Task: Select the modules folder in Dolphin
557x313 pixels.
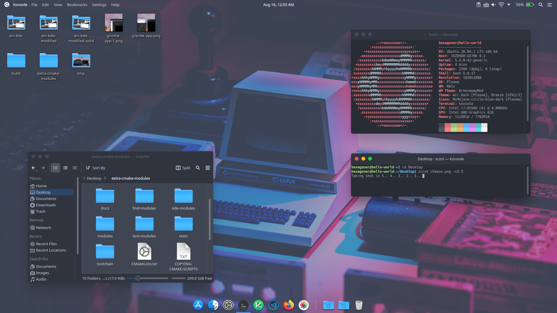Action: (105, 227)
